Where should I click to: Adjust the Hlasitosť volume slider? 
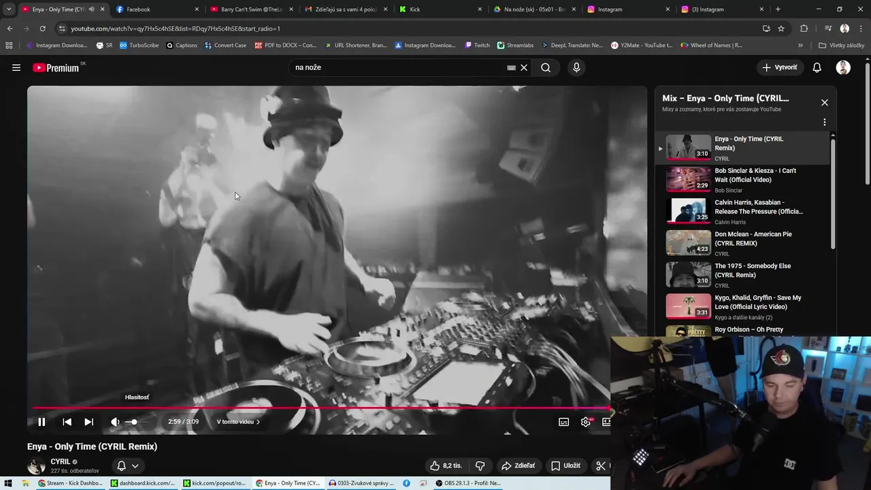(137, 422)
